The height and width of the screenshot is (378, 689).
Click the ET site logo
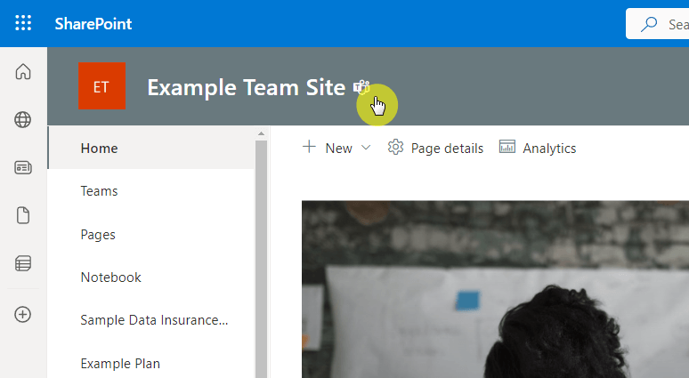pos(102,86)
